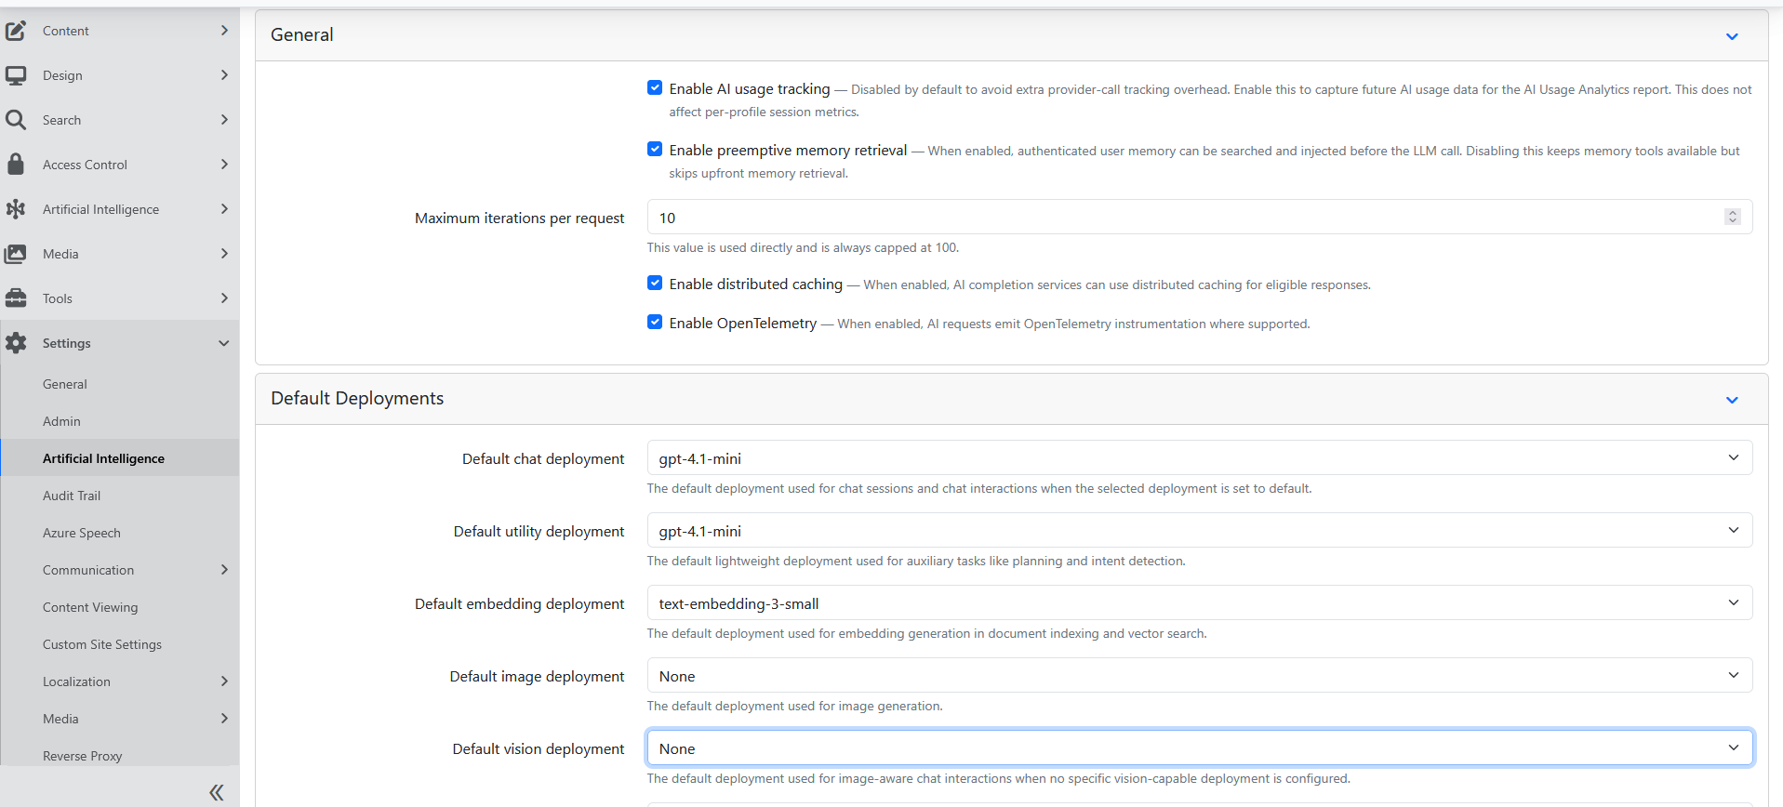
Task: Expand the Access Control menu arrow
Action: click(224, 165)
